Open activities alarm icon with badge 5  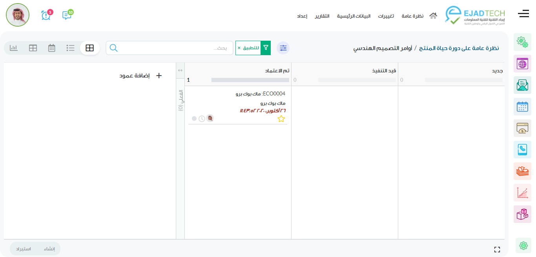(x=46, y=15)
